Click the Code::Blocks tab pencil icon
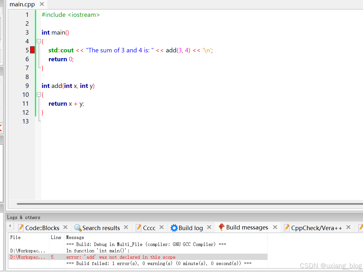Screen dimensions: 363x272 click(21, 228)
